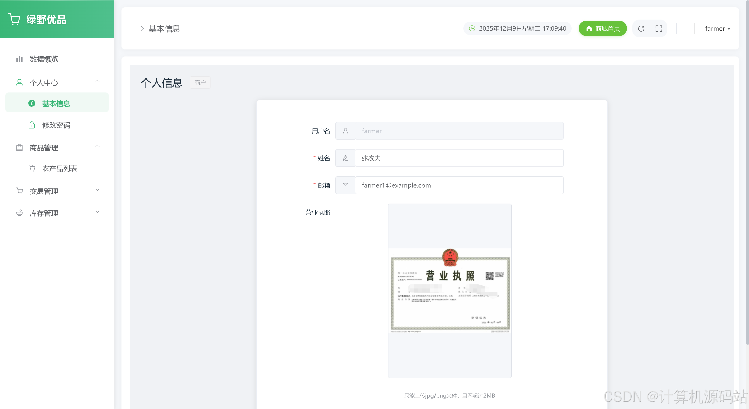Click the business license image thumbnail

pyautogui.click(x=450, y=291)
